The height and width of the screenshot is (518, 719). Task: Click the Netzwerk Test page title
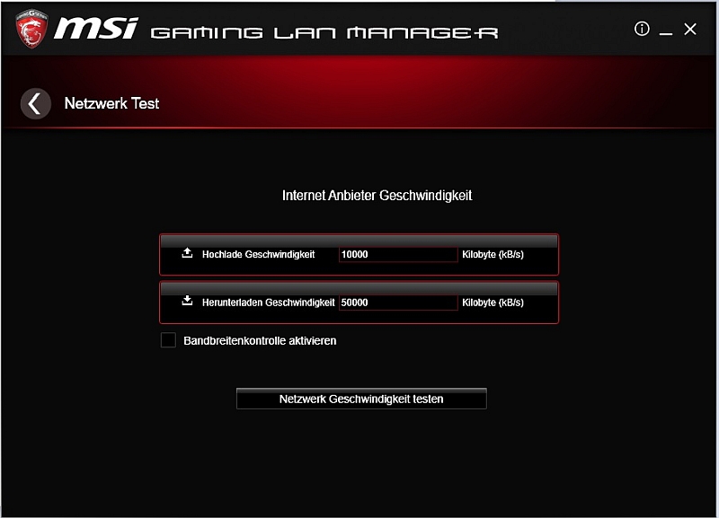111,103
